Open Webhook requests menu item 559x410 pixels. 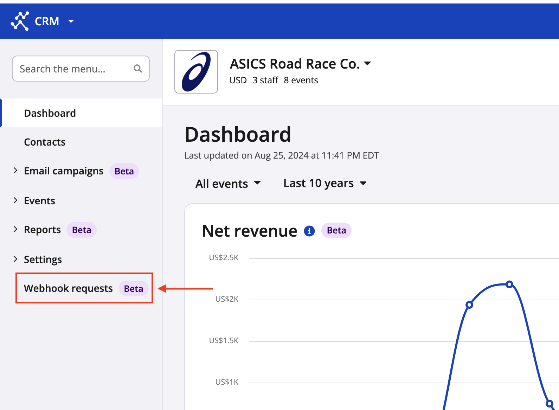coord(68,288)
